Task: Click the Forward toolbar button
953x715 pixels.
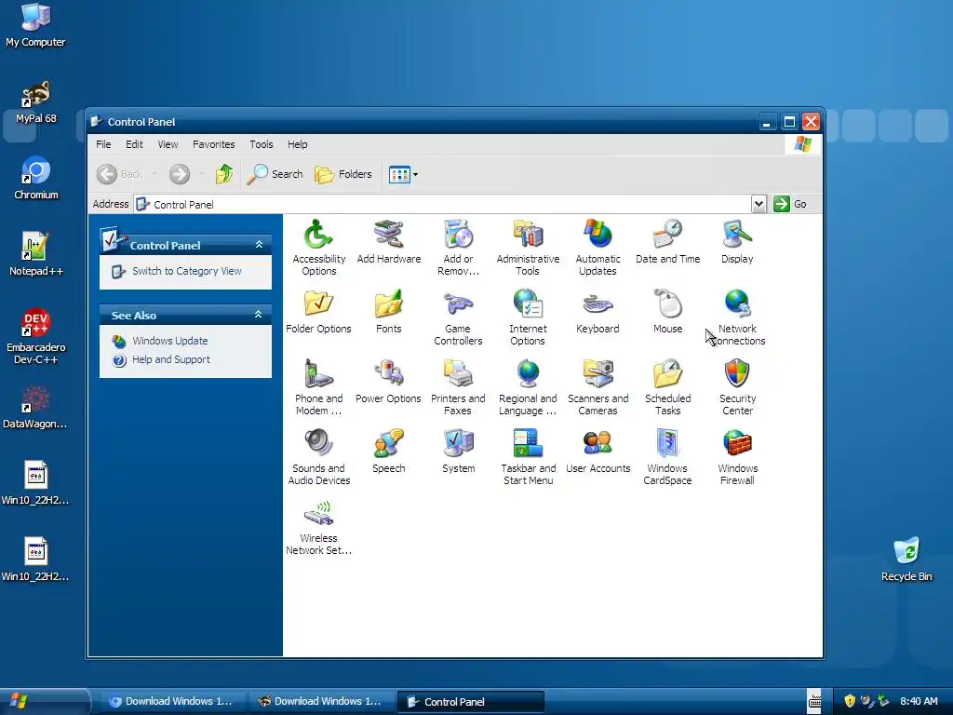Action: pos(180,174)
